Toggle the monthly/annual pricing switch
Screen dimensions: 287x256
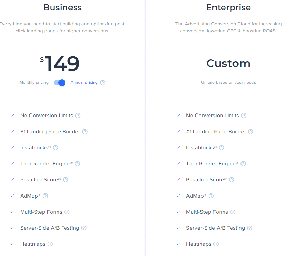click(60, 83)
